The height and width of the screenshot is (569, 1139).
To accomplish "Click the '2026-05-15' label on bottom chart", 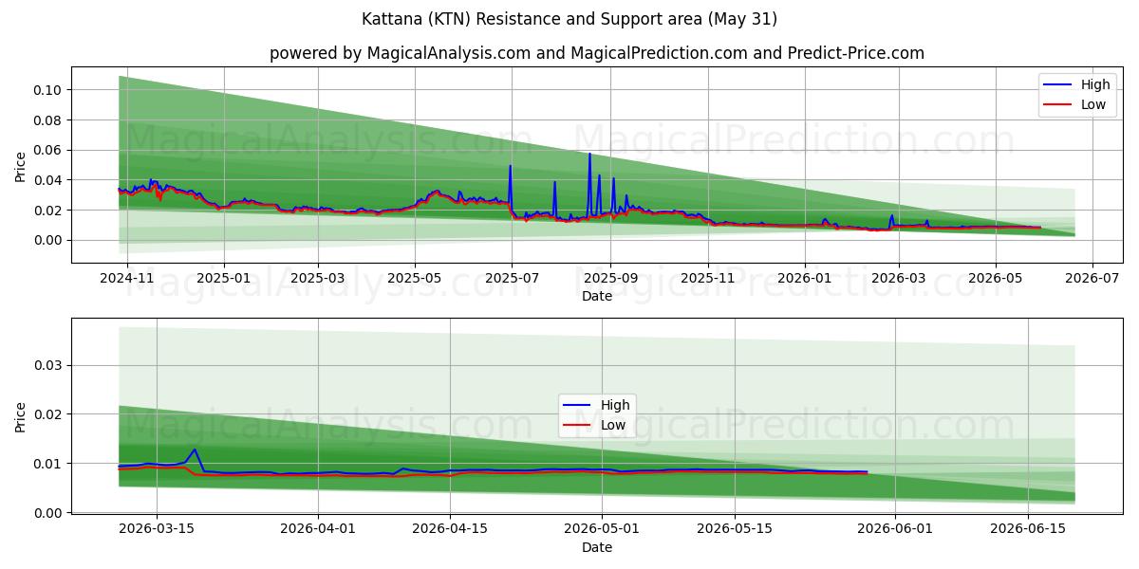I will 734,530.
